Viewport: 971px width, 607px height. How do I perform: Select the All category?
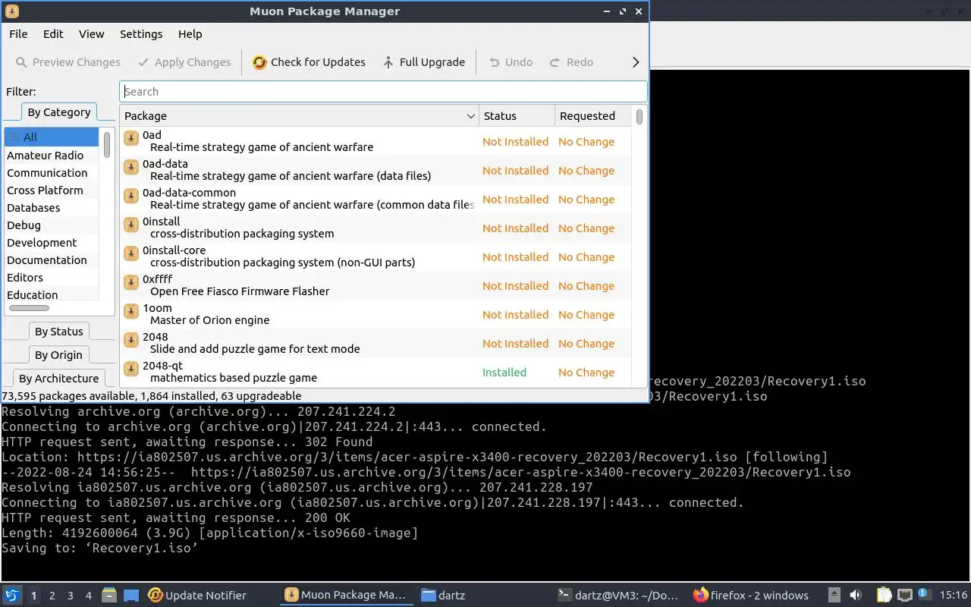coord(52,137)
